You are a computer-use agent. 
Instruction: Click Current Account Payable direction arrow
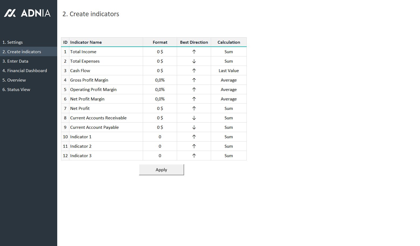[194, 127]
